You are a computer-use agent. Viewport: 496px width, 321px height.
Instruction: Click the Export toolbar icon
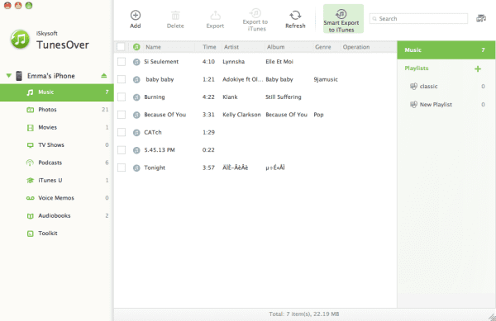[x=215, y=15]
